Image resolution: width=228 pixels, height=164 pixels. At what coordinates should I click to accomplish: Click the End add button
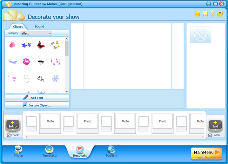[215, 125]
